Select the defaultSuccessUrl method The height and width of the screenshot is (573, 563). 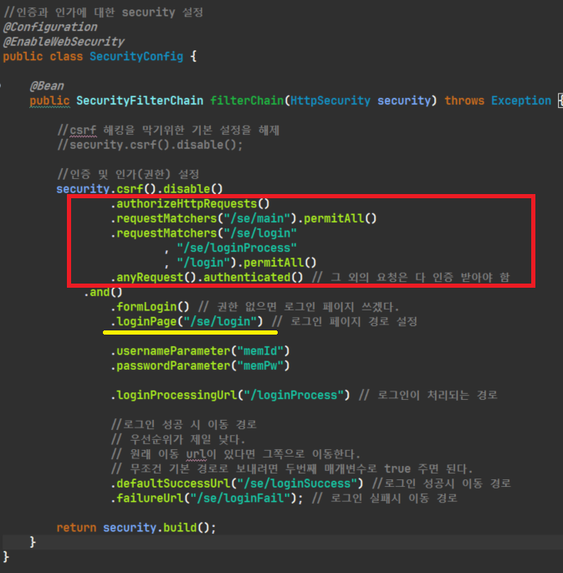pyautogui.click(x=173, y=483)
